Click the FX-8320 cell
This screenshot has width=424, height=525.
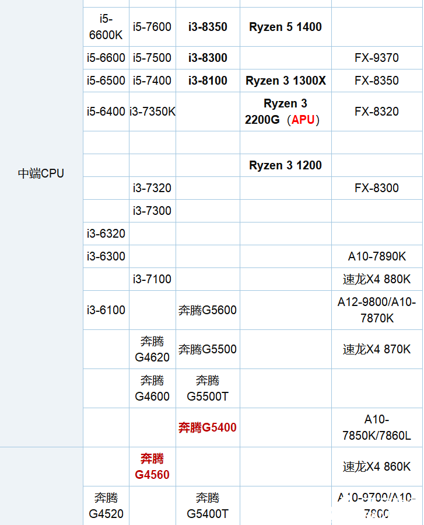coord(377,112)
